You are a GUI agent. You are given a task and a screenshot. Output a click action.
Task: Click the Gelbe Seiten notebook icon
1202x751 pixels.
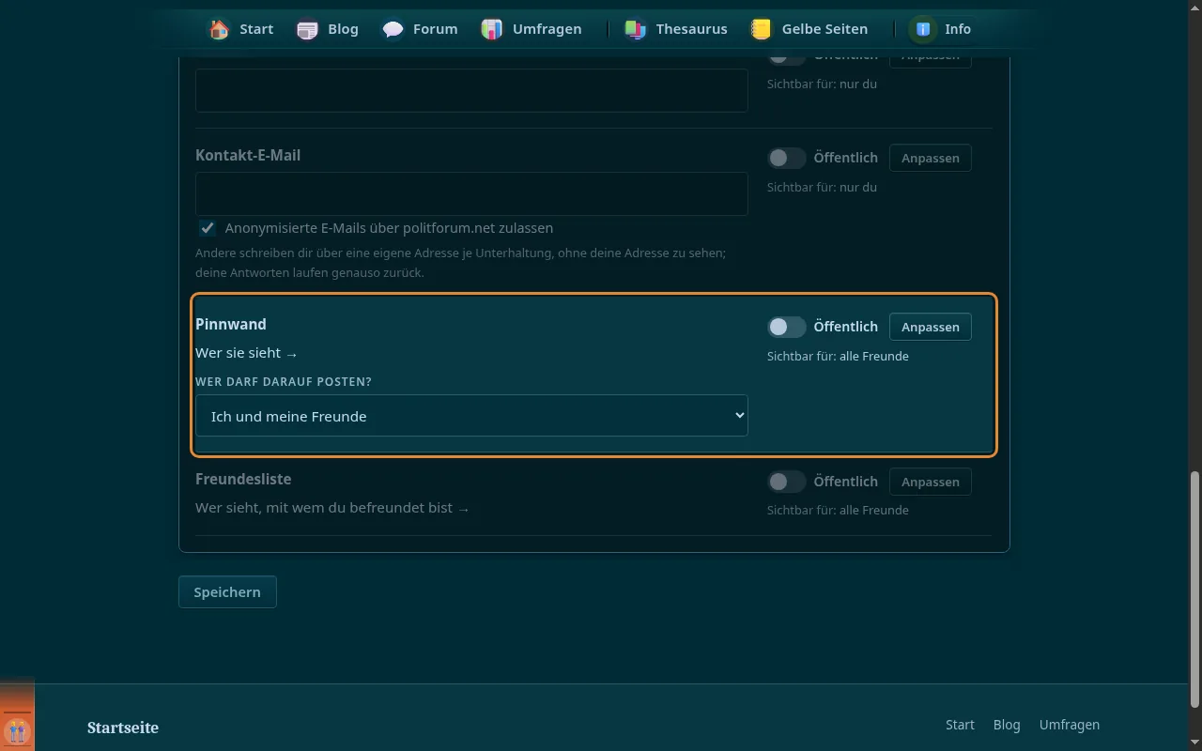[x=762, y=29]
